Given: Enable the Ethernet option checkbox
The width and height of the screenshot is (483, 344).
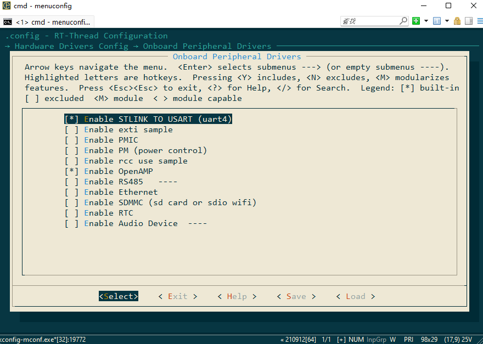Looking at the screenshot, I should (71, 192).
